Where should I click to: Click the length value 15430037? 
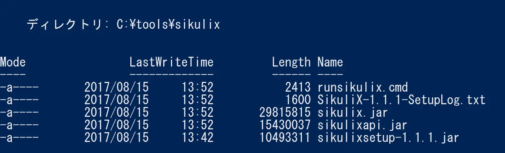[x=285, y=125]
